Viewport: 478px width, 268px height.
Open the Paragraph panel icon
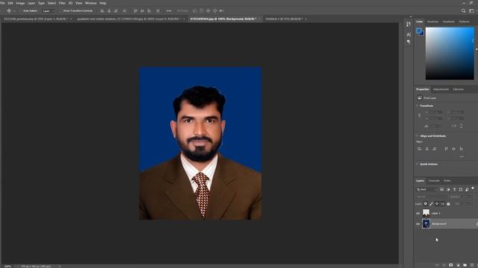tap(409, 42)
